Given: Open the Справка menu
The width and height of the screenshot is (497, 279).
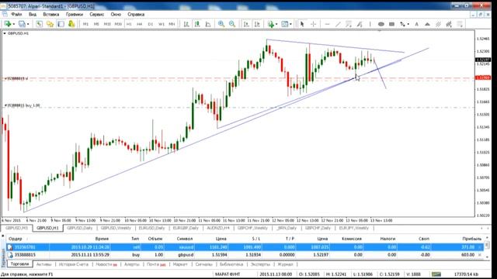Looking at the screenshot, I should [136, 15].
